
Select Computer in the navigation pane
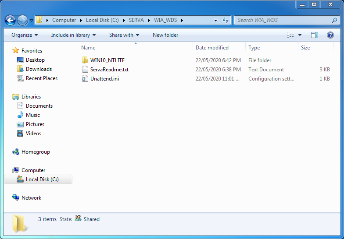tap(33, 170)
